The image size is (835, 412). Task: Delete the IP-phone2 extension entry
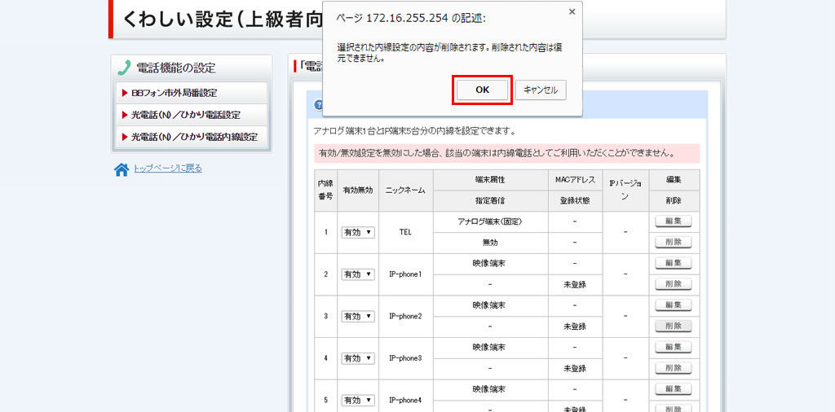[673, 326]
